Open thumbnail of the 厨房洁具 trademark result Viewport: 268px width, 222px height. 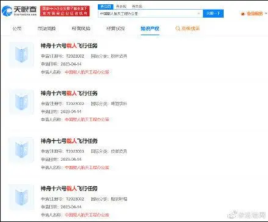point(21,55)
